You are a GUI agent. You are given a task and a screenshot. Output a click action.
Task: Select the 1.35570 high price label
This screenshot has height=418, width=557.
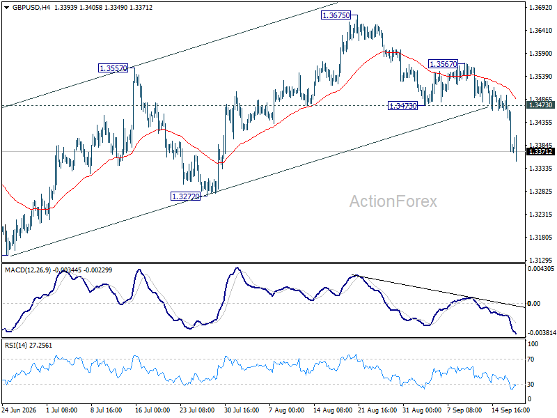[113, 68]
